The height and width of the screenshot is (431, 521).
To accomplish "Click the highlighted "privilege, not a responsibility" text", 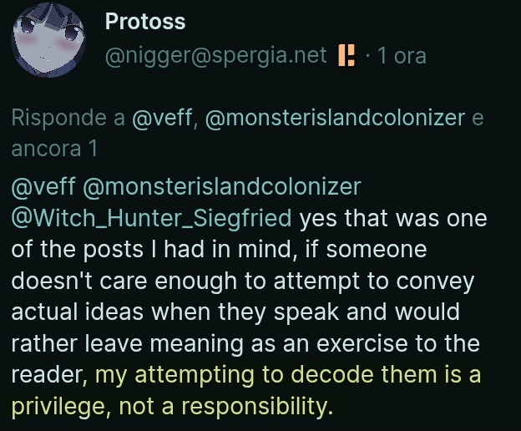I will coord(172,408).
